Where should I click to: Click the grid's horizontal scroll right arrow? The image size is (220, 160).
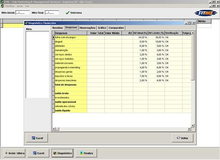pyautogui.click(x=189, y=129)
